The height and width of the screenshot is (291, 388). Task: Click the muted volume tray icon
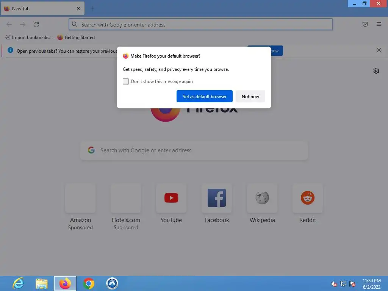(x=334, y=284)
